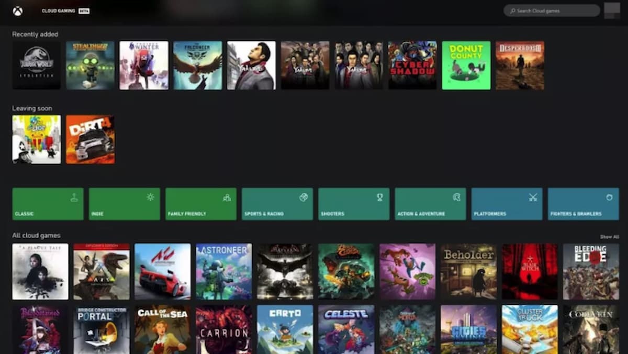Viewport: 628px width, 354px height.
Task: Open the Sports & Racing category
Action: 277,204
